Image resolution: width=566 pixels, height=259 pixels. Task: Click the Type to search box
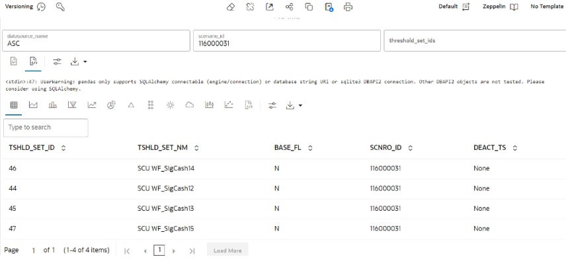(46, 128)
